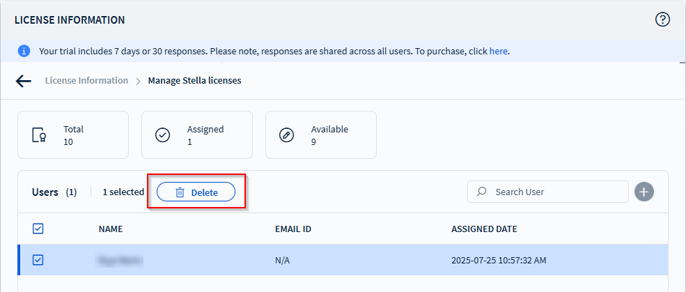686x292 pixels.
Task: Click the N/A email cell in the user row
Action: 284,260
